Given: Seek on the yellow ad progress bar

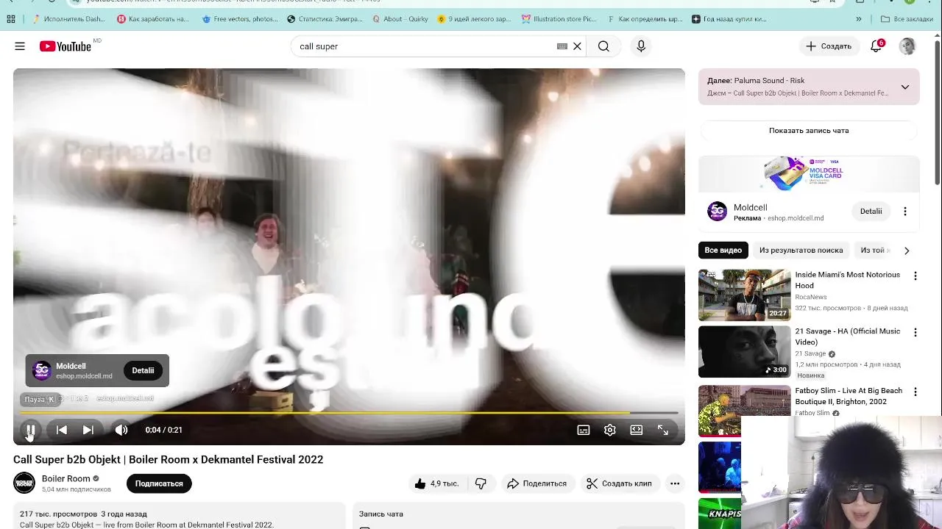Looking at the screenshot, I should click(x=349, y=413).
